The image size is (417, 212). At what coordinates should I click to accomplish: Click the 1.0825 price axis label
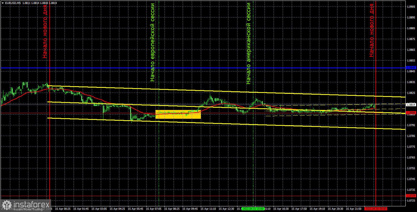point(411,93)
